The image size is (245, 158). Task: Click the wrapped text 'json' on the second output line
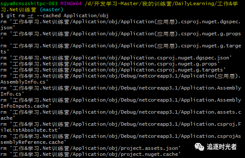8,28
